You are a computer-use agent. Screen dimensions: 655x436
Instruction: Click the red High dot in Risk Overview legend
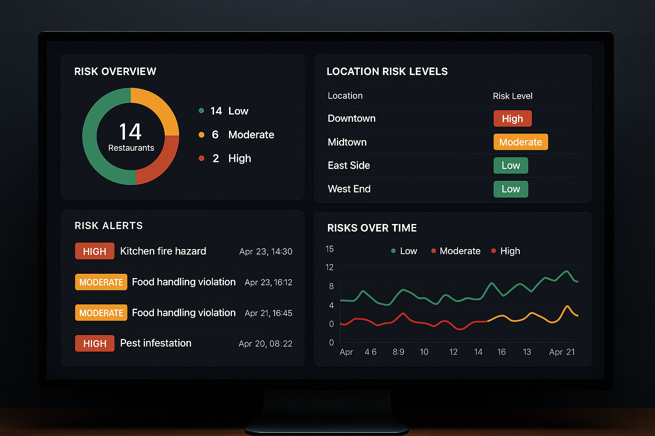[201, 158]
